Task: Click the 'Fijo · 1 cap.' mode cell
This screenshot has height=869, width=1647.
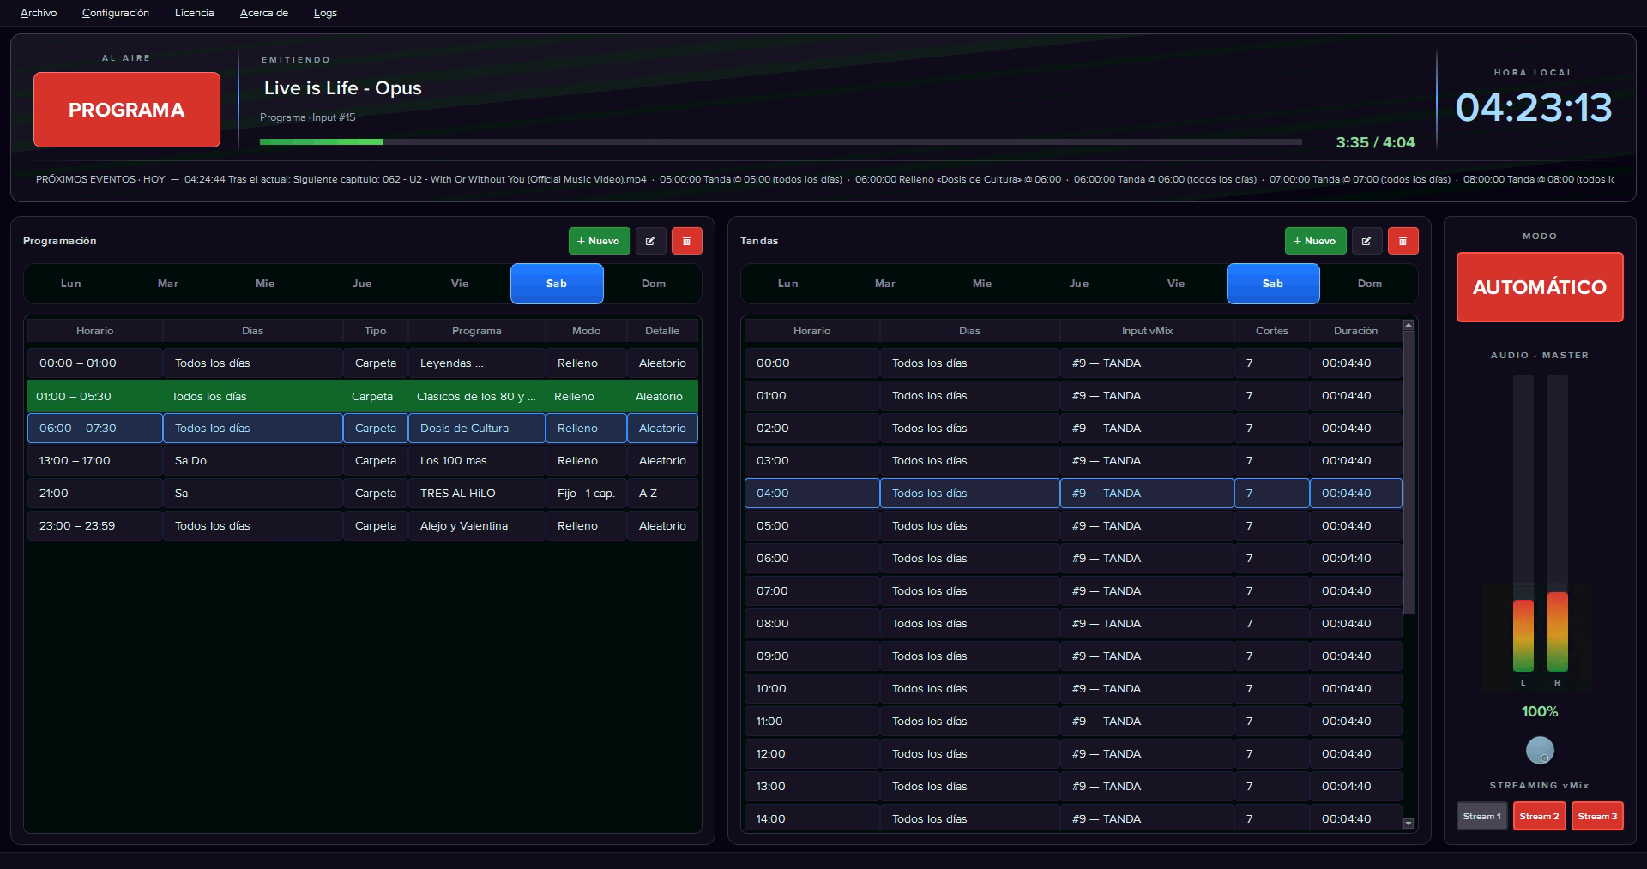Action: (586, 494)
